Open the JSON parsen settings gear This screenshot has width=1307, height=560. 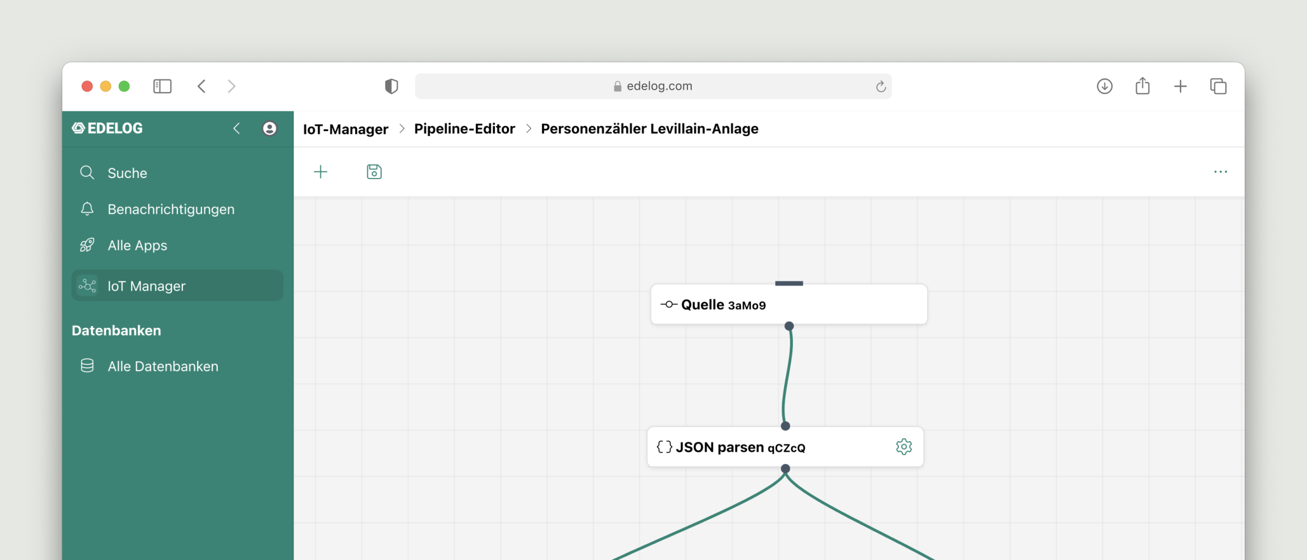click(x=903, y=447)
